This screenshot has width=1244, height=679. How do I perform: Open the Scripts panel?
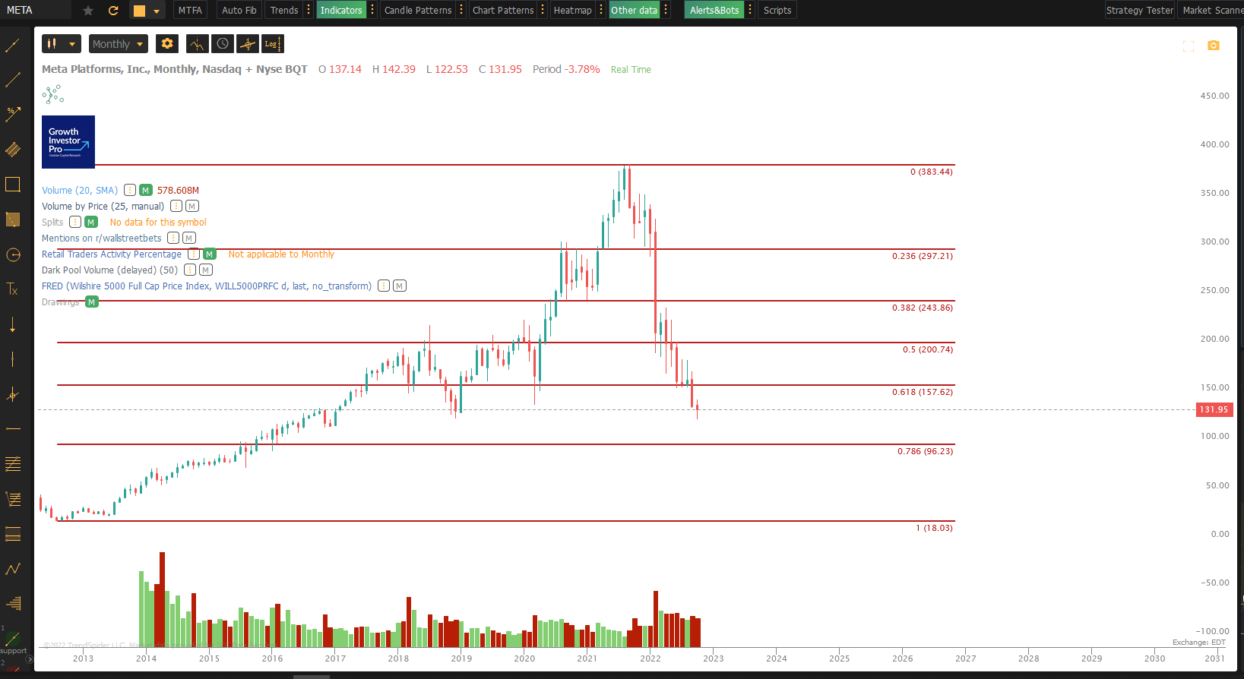pos(777,10)
